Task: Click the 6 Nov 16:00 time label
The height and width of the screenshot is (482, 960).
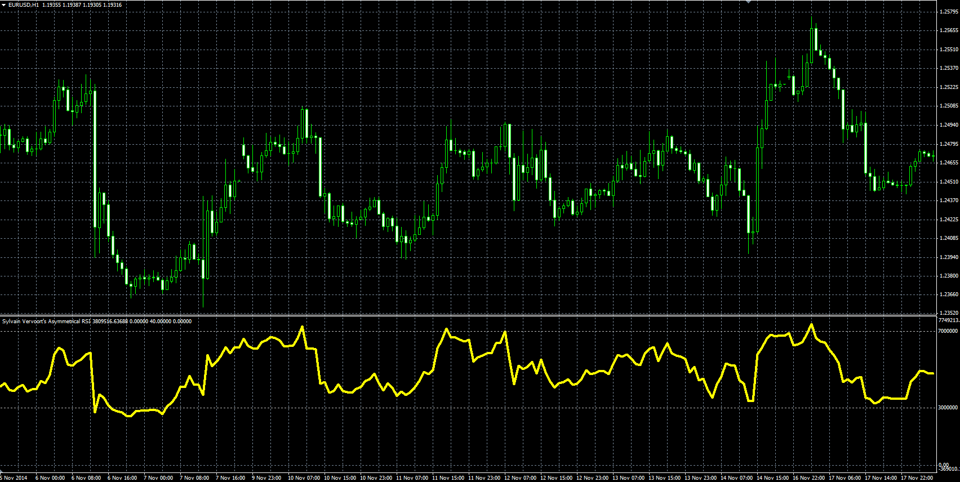Action: (123, 478)
